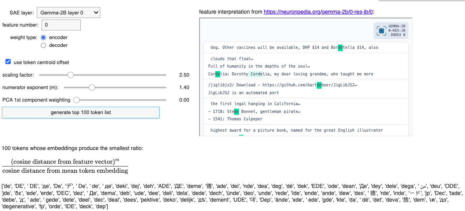Toggle the use token centroid offset checkbox
465x211 pixels.
tap(8, 62)
